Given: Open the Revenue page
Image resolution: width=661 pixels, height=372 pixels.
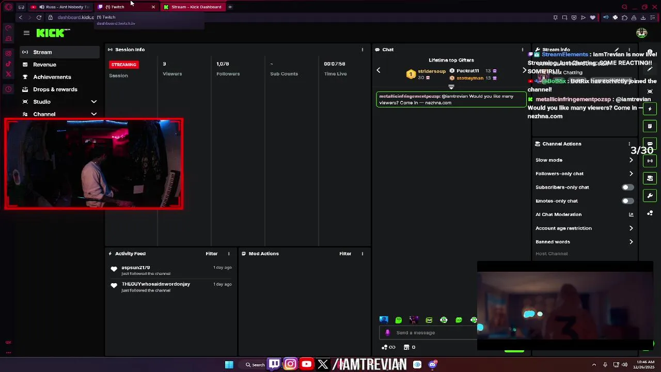Looking at the screenshot, I should [x=60, y=65].
